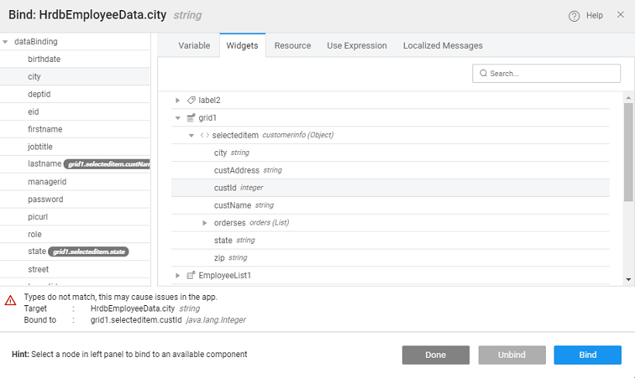
Task: Collapse the dataBinding root node
Action: click(x=5, y=42)
